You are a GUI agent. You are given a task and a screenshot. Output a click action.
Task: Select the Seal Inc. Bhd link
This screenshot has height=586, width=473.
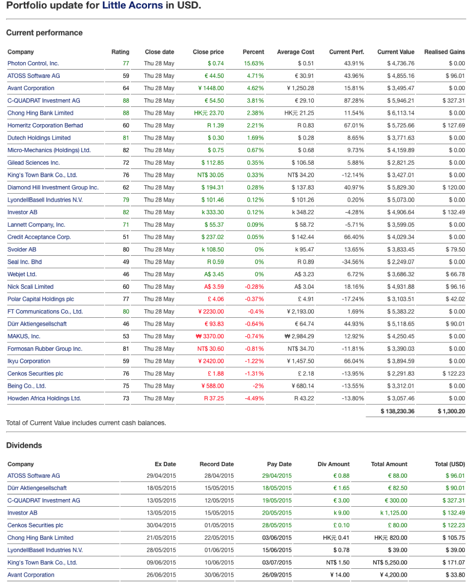click(x=25, y=262)
